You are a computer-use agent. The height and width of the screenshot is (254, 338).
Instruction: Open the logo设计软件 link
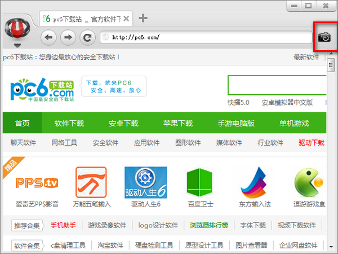pos(158,225)
